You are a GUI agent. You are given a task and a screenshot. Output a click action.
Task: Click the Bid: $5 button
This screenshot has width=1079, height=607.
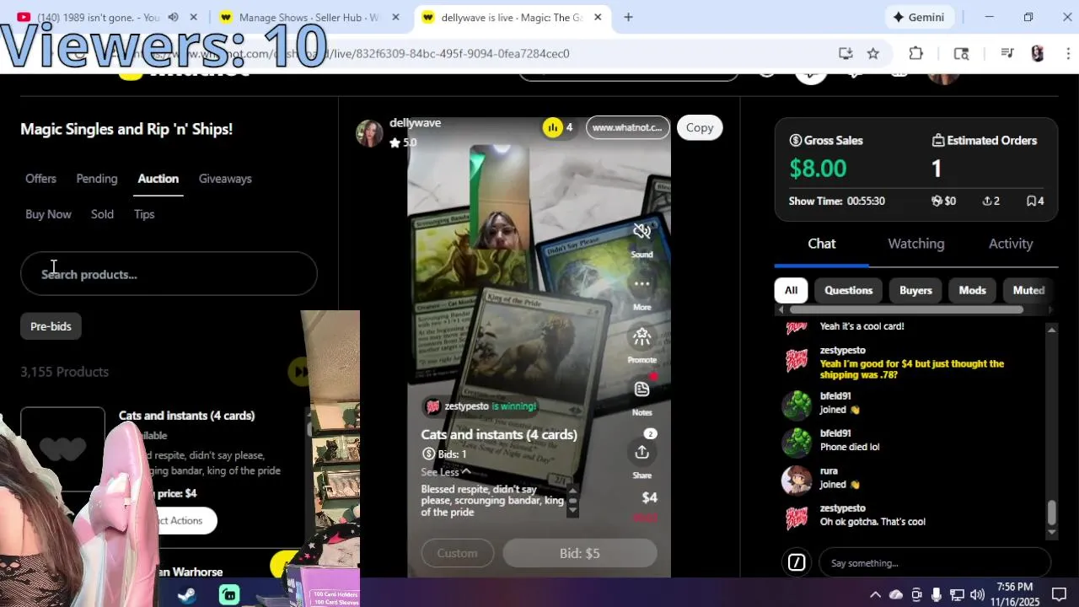pyautogui.click(x=580, y=553)
